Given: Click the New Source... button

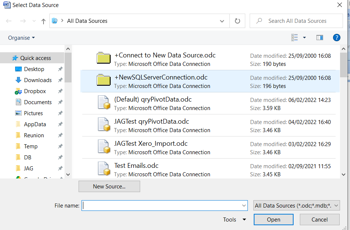Looking at the screenshot, I should point(110,186).
